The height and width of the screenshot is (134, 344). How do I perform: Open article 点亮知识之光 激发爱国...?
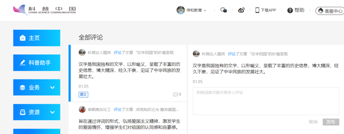point(157,109)
